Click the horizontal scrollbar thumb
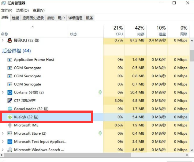194x162 pixels. 68,155
